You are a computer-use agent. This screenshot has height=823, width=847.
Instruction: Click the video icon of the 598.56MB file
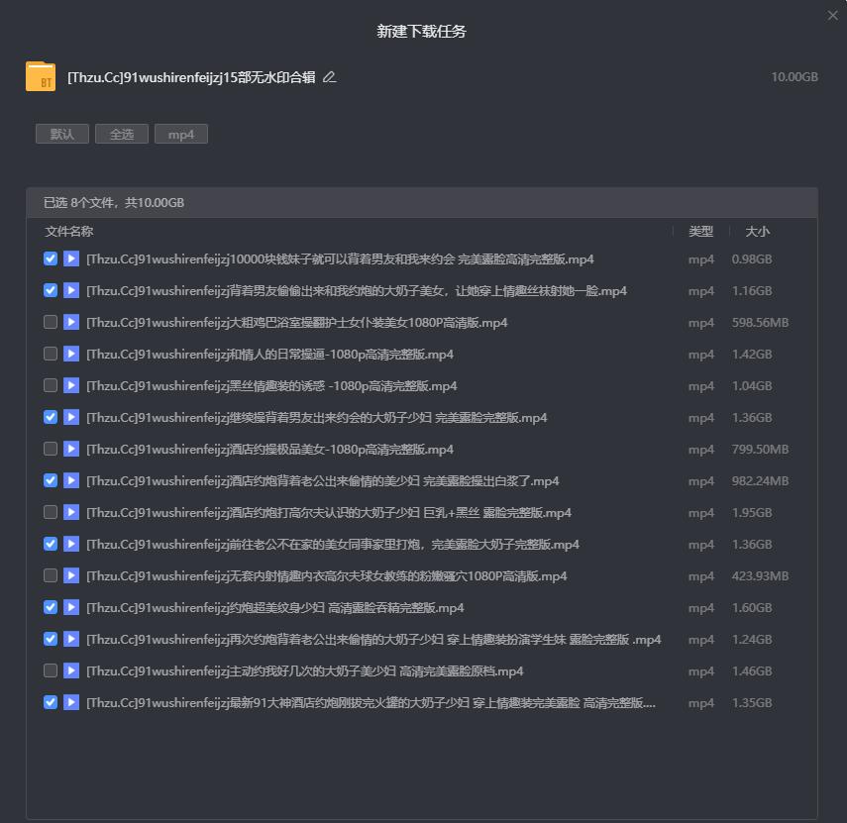71,323
